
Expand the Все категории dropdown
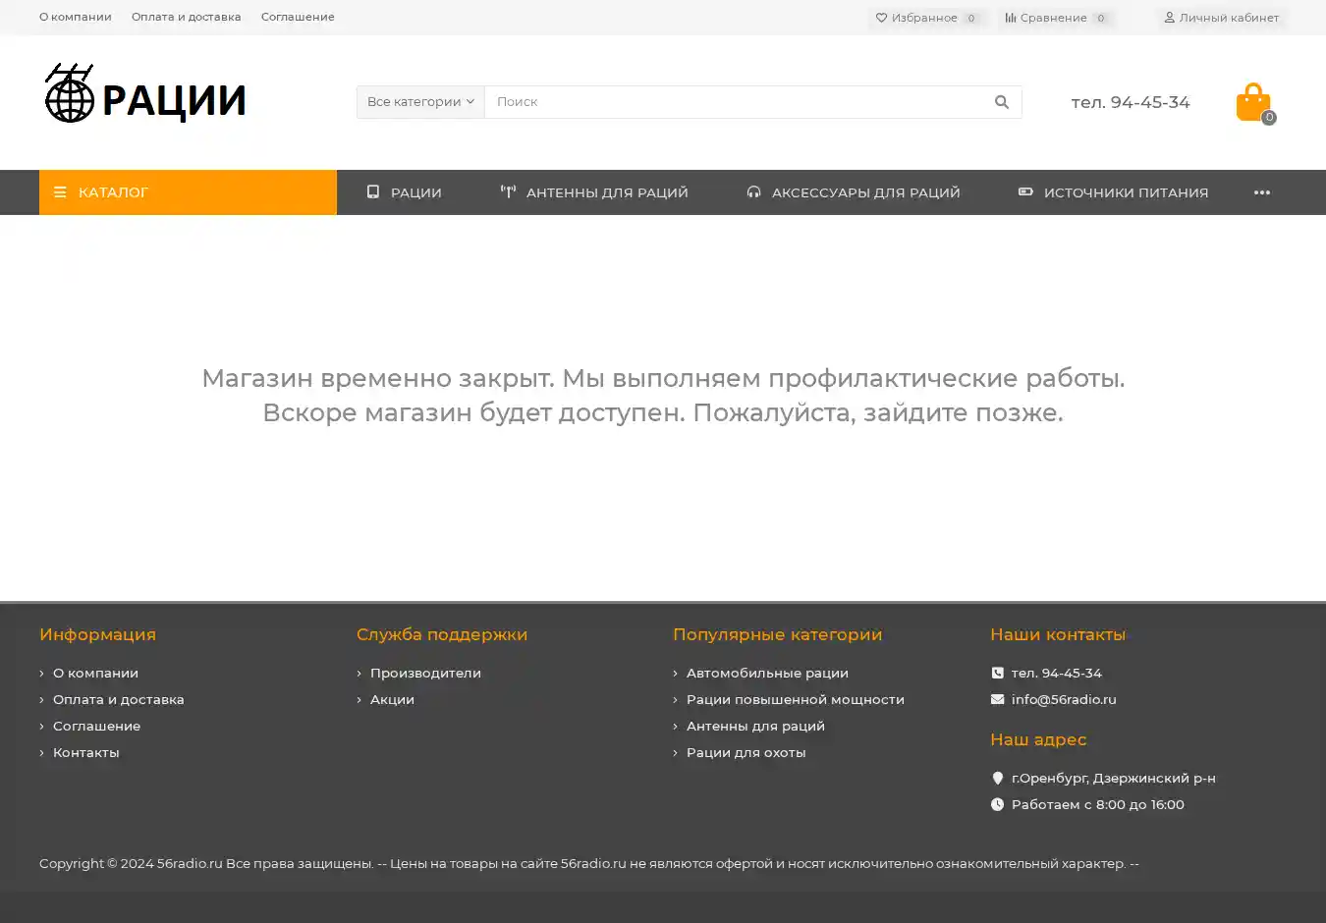pyautogui.click(x=420, y=102)
